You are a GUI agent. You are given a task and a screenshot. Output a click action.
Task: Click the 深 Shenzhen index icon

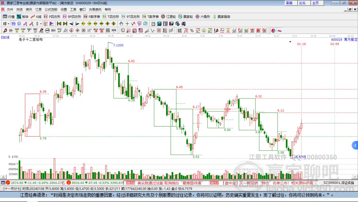click(x=69, y=182)
